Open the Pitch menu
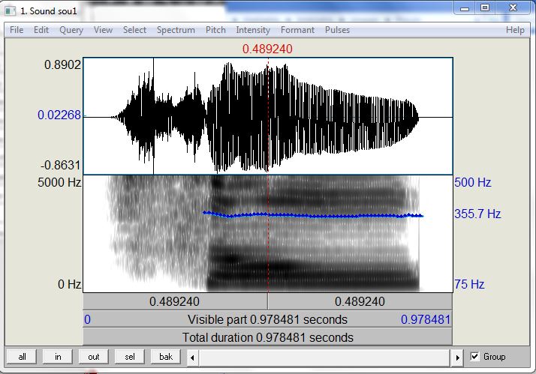This screenshot has height=374, width=536. click(x=215, y=30)
